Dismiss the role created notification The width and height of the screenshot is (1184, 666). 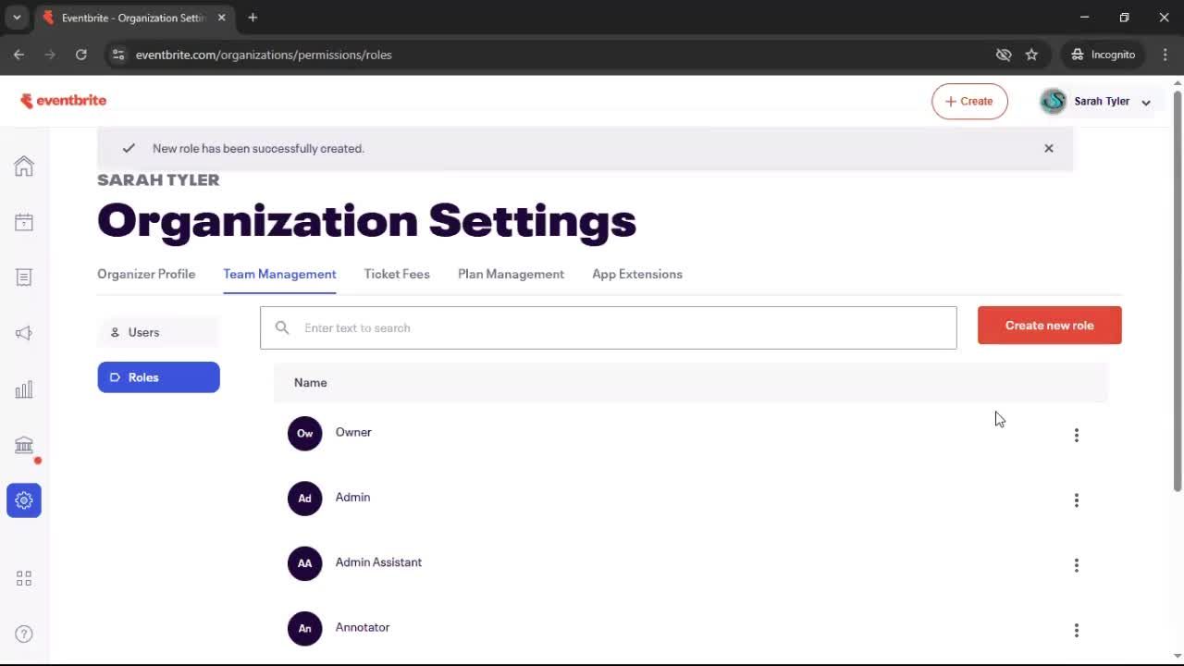point(1048,148)
